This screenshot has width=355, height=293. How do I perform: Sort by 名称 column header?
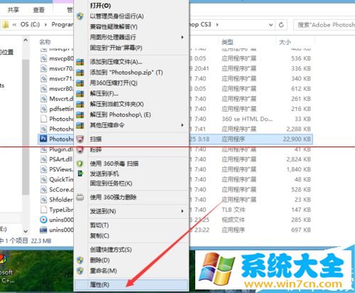45,42
